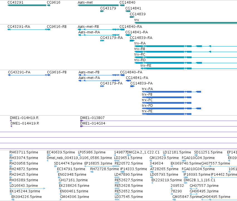Select protein CG43291-PA label
Viewport: 237px width, 201px height.
[19, 72]
